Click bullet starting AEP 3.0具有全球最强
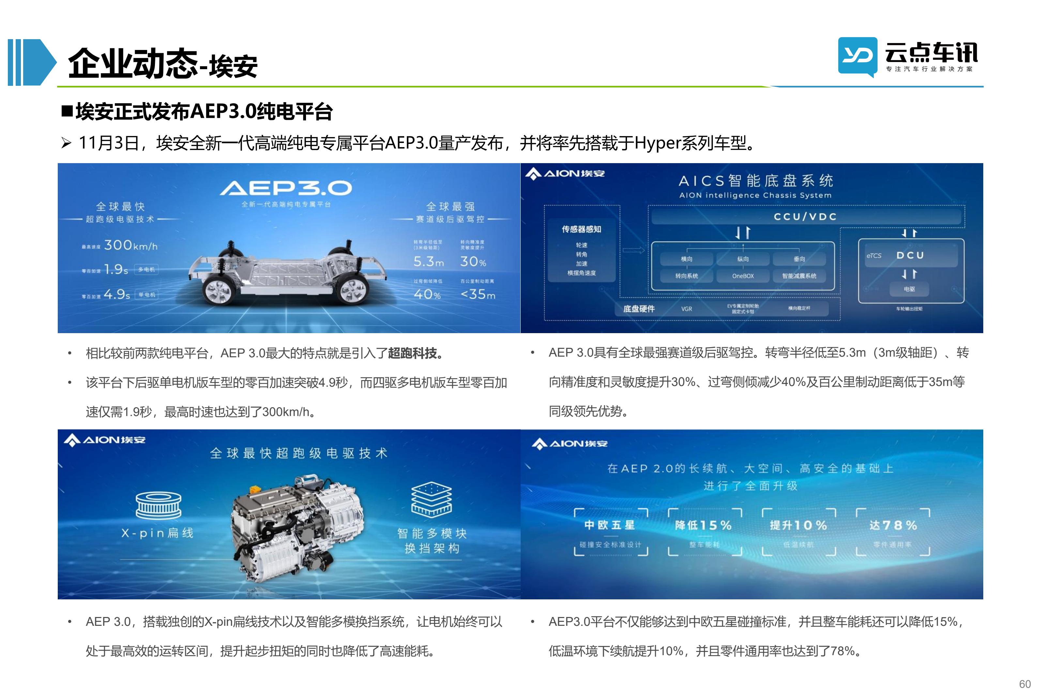This screenshot has width=1041, height=694. click(759, 382)
